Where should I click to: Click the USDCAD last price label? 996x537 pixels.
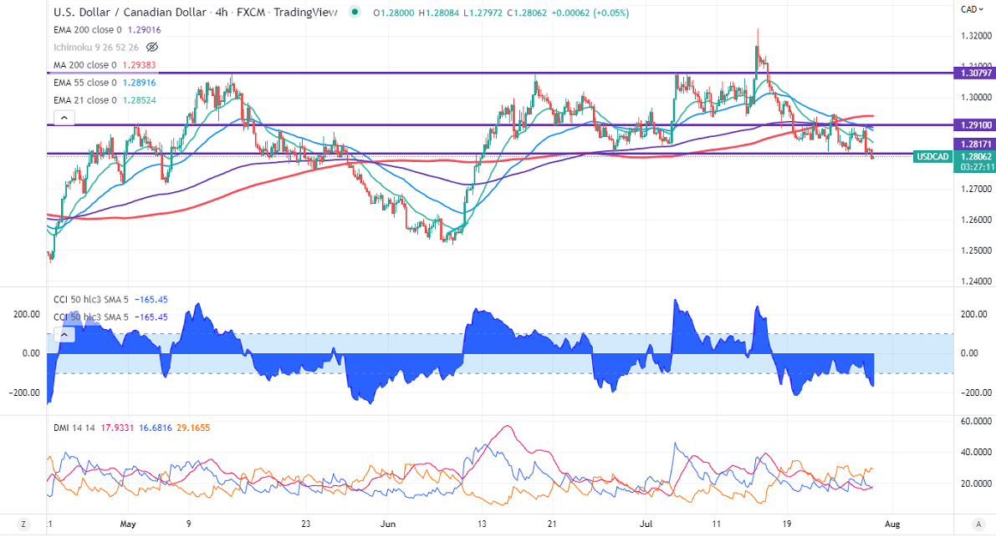point(932,157)
